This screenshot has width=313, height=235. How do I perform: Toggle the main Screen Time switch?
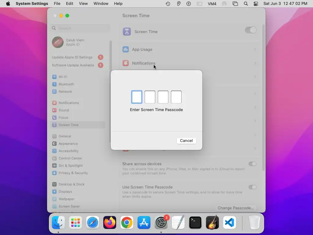pos(251,30)
